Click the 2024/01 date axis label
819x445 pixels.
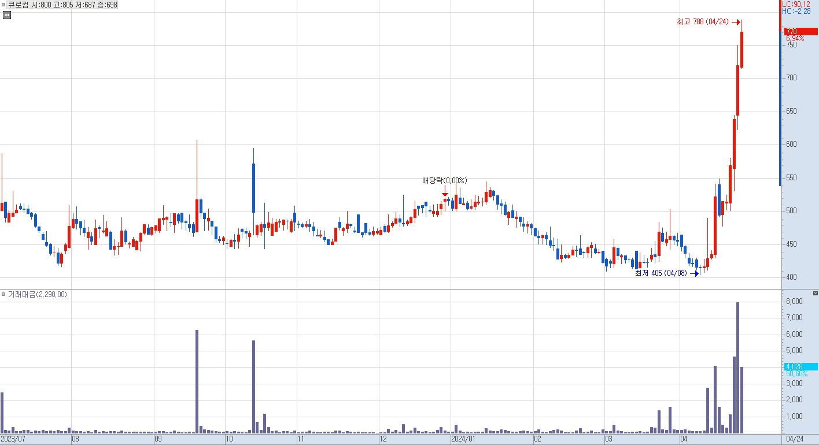(x=463, y=439)
